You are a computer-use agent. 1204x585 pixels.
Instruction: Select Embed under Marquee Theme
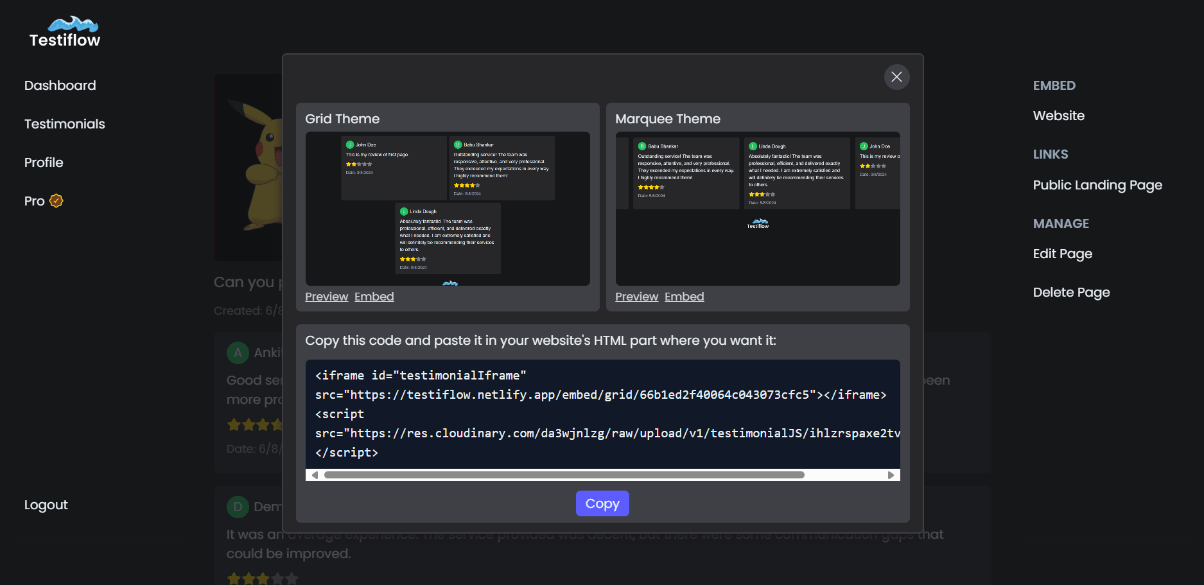(x=685, y=297)
